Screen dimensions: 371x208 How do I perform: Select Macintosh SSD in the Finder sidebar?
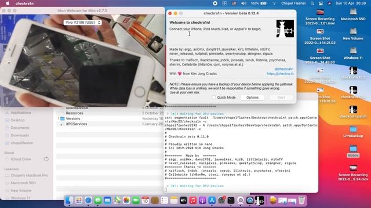point(23,183)
